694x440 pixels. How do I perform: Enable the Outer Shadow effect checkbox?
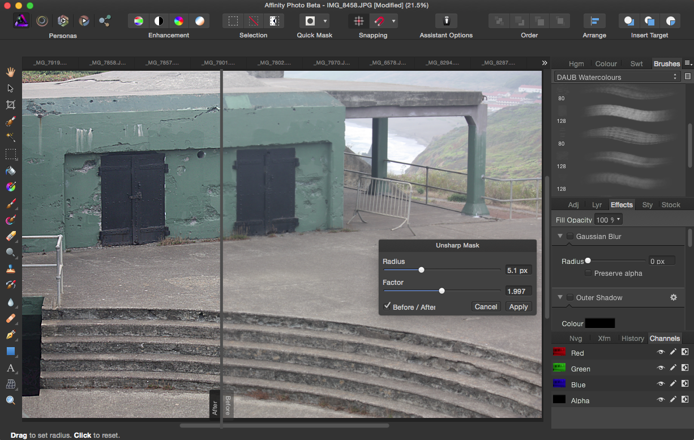tap(570, 297)
